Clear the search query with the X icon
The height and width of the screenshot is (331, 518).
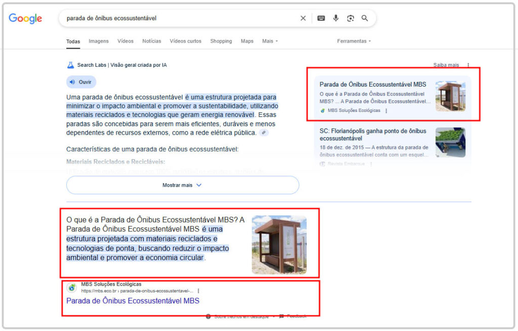click(x=303, y=18)
